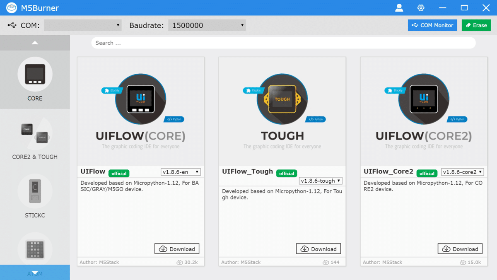The height and width of the screenshot is (280, 497).
Task: Click the official badge beside UIFlow
Action: [119, 173]
